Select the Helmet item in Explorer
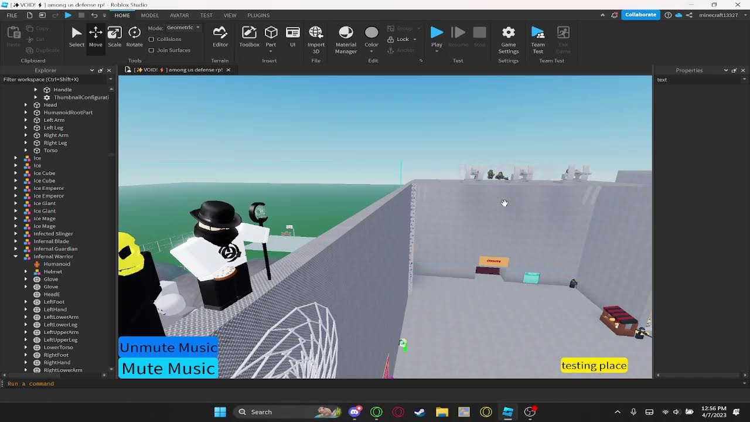 pyautogui.click(x=53, y=271)
